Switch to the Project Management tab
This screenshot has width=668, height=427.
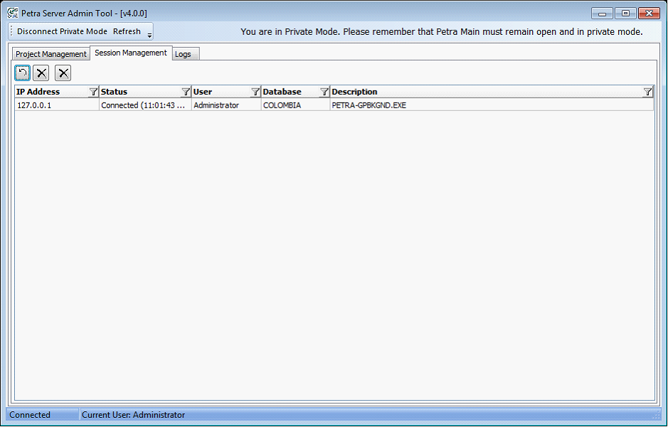[x=51, y=54]
